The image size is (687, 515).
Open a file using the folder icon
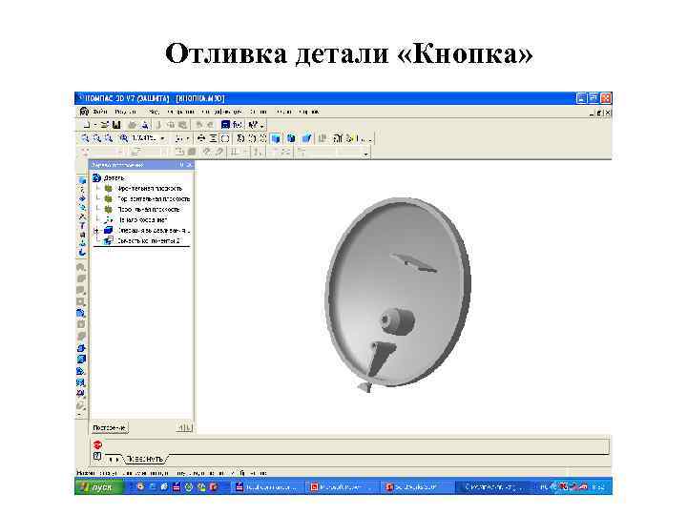pyautogui.click(x=104, y=125)
